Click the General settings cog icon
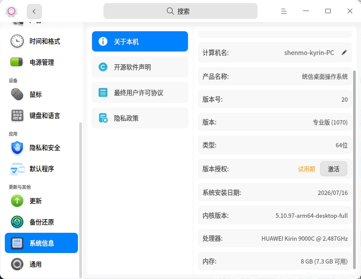Screen dimensions: 361x279 pyautogui.click(x=17, y=264)
